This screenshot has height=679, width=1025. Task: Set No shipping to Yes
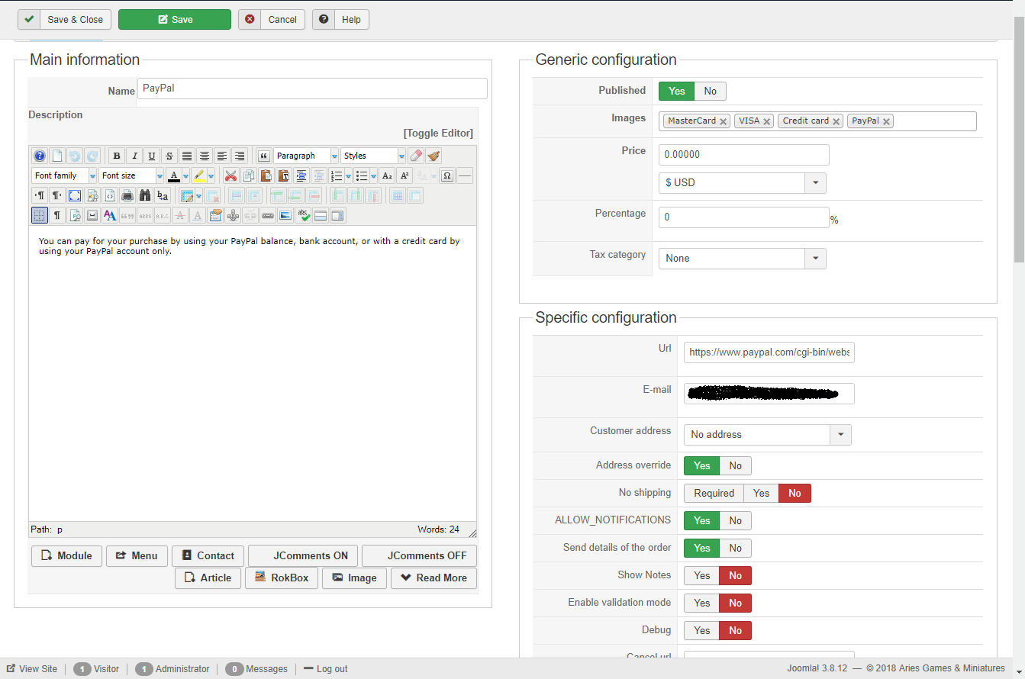tap(762, 493)
